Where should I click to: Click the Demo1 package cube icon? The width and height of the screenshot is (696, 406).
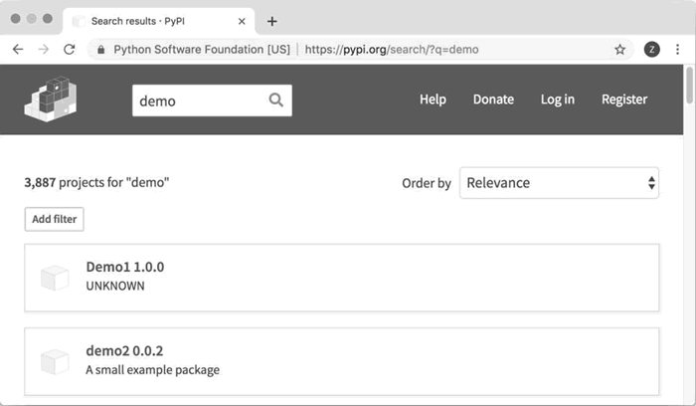(55, 278)
